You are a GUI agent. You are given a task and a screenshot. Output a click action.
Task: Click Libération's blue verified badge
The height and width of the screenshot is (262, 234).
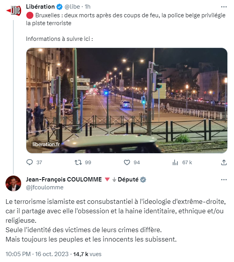pos(59,7)
